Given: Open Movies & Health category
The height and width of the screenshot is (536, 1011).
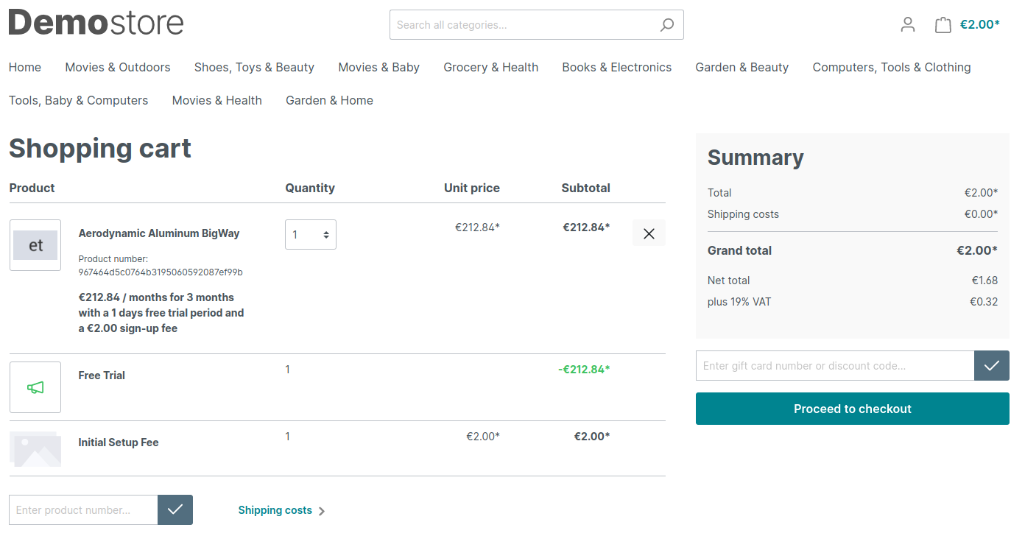Looking at the screenshot, I should click(217, 100).
